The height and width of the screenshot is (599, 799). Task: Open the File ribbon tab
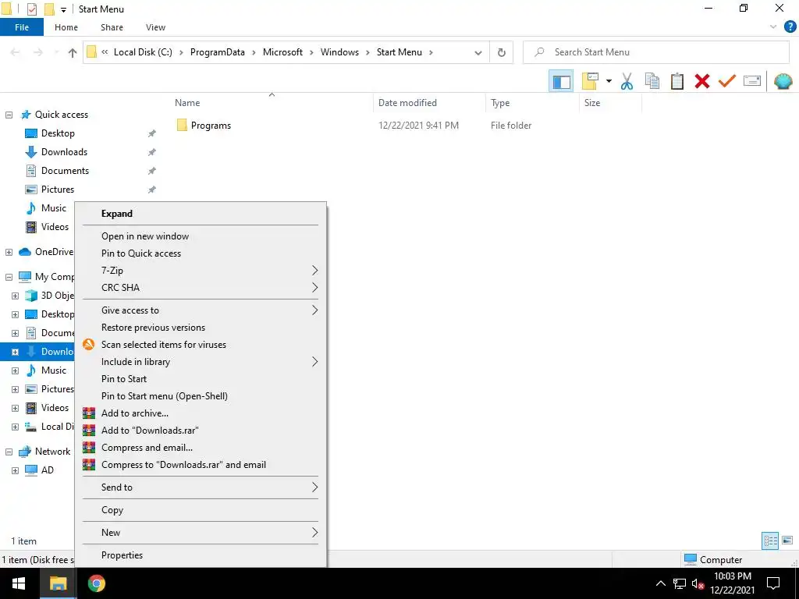(22, 27)
